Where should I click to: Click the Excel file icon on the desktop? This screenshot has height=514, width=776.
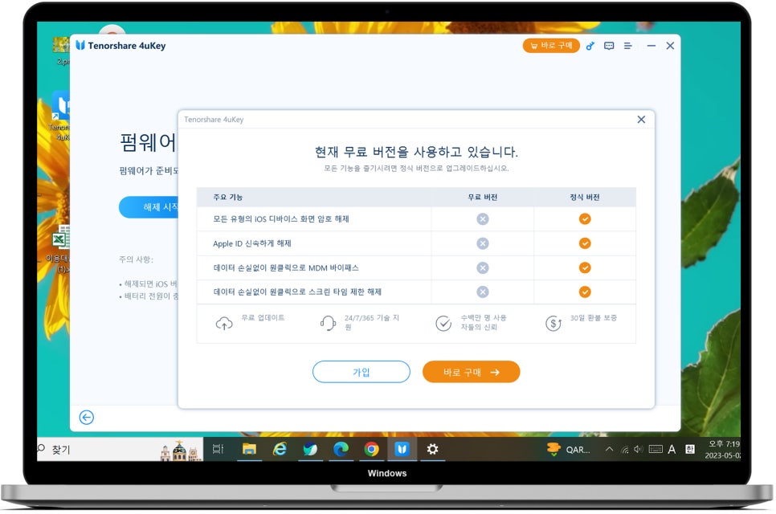coord(61,239)
